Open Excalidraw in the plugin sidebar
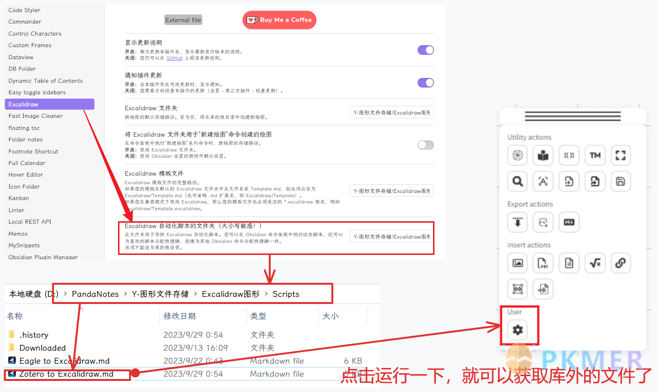This screenshot has width=657, height=392. 50,104
